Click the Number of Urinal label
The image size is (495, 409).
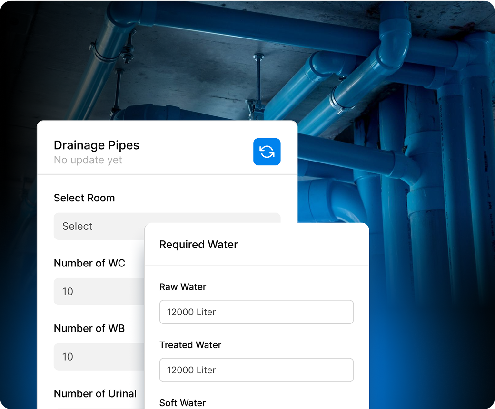[x=95, y=393]
